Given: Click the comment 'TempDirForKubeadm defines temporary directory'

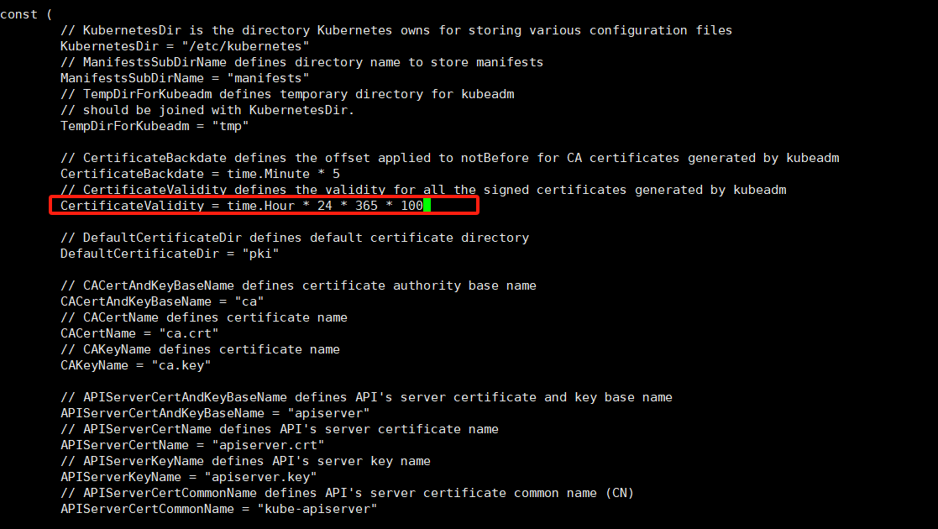Looking at the screenshot, I should (287, 94).
